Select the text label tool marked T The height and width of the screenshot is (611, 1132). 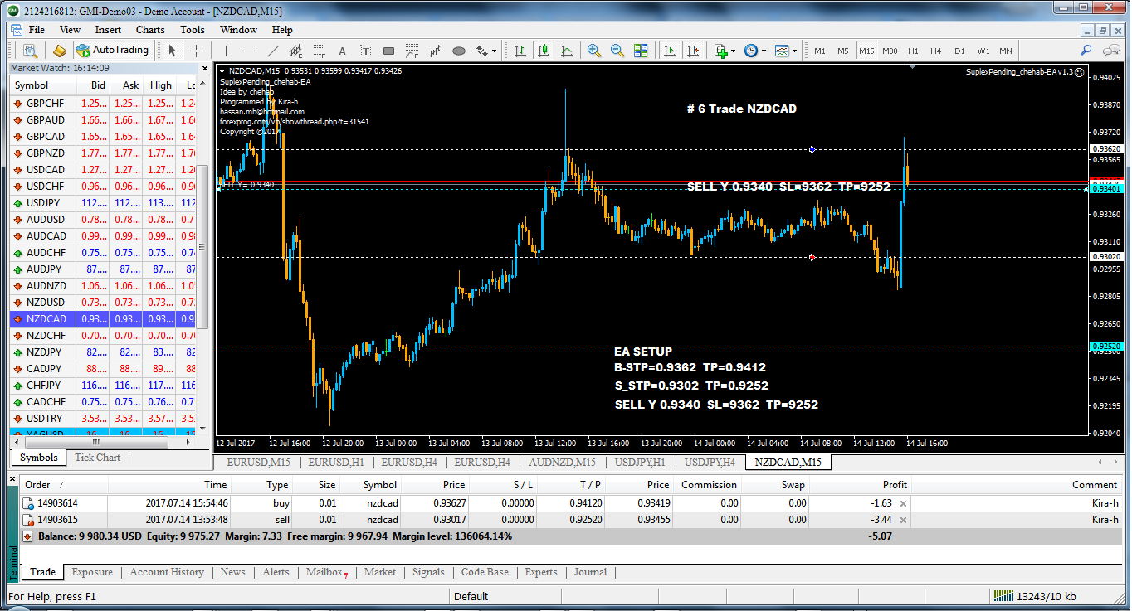pos(365,51)
